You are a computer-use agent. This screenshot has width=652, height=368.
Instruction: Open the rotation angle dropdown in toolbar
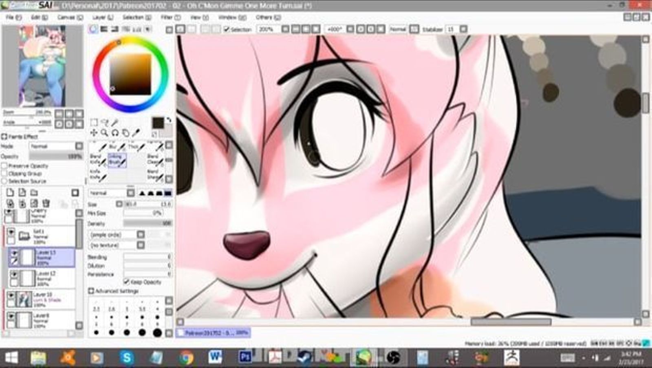click(350, 29)
